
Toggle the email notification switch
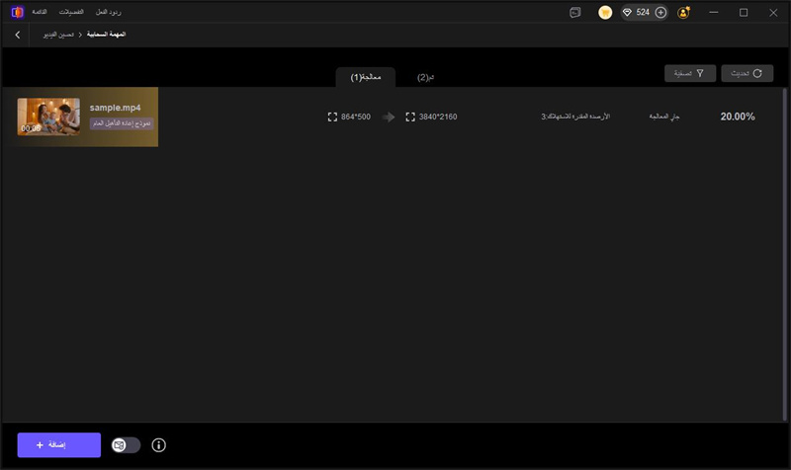pos(126,445)
